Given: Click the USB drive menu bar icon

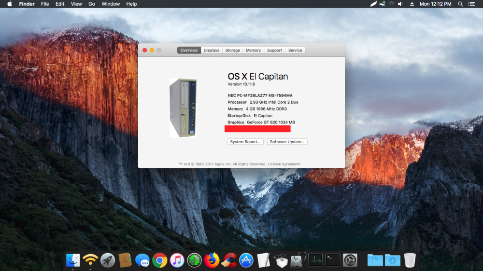Looking at the screenshot, I should pyautogui.click(x=382, y=4).
